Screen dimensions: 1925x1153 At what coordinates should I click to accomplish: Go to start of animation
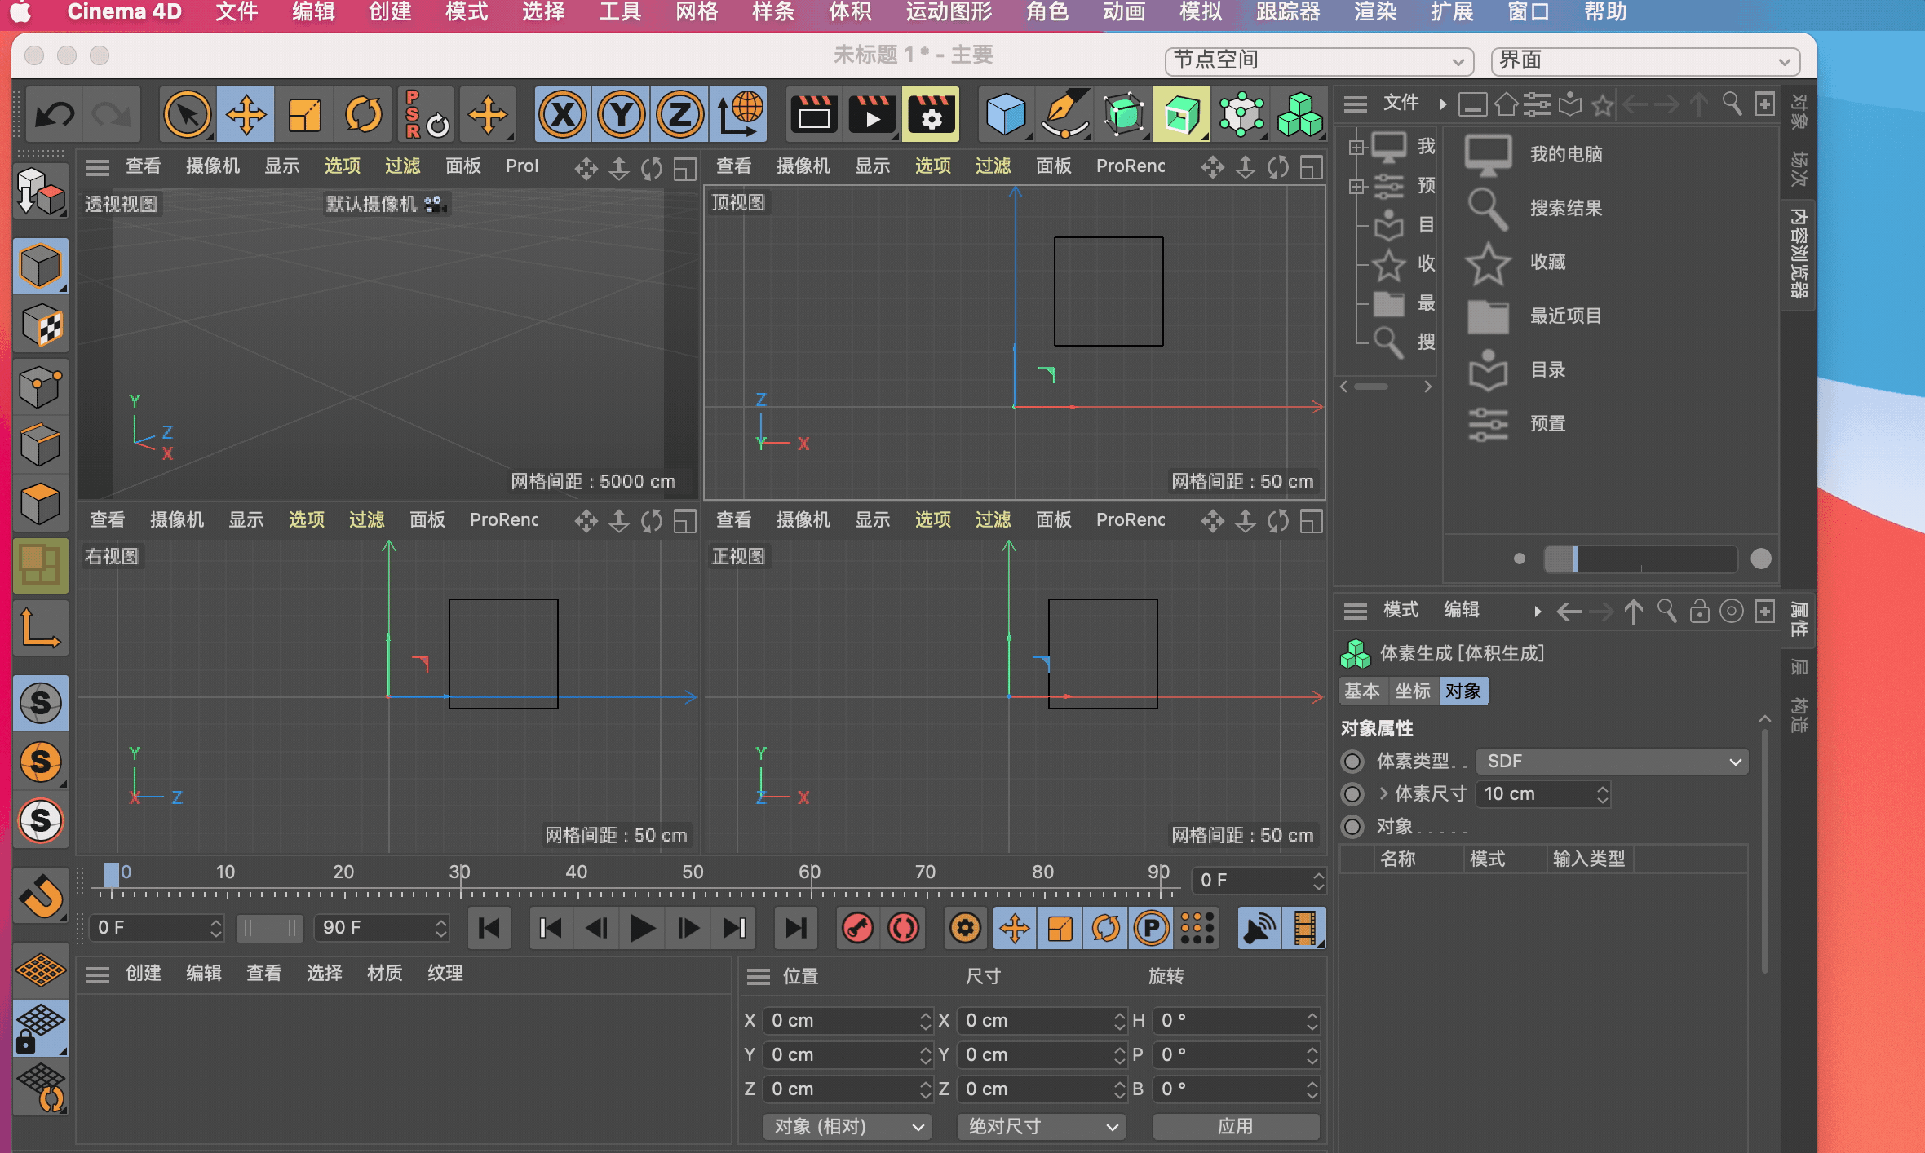click(x=489, y=928)
